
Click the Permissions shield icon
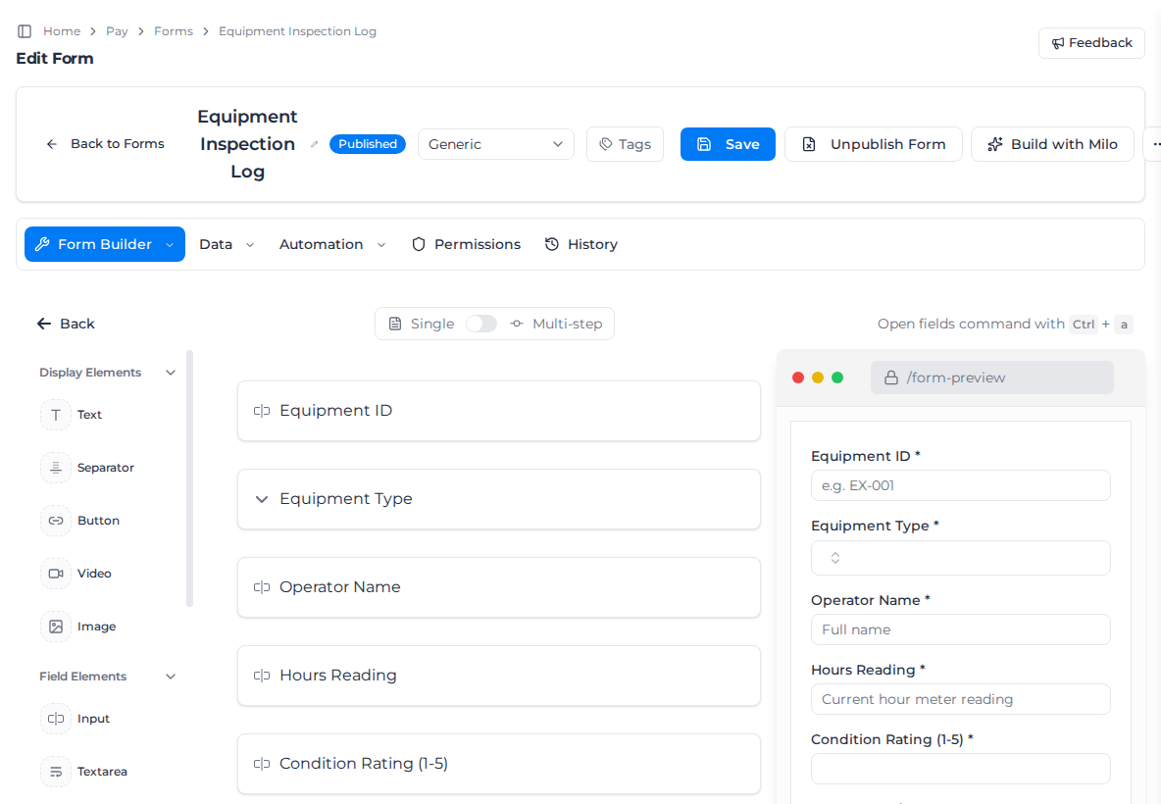pos(419,244)
